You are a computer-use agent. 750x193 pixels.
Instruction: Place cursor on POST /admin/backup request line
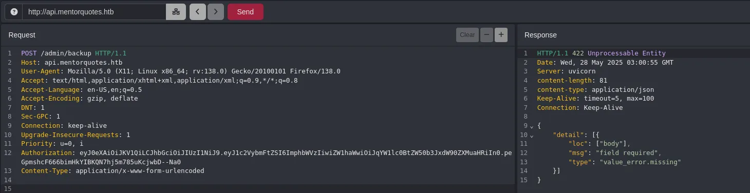[x=73, y=53]
